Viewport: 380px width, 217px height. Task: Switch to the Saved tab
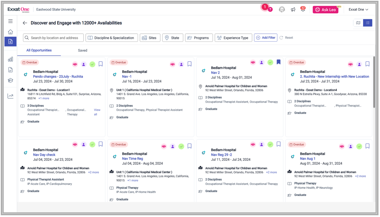(x=82, y=50)
